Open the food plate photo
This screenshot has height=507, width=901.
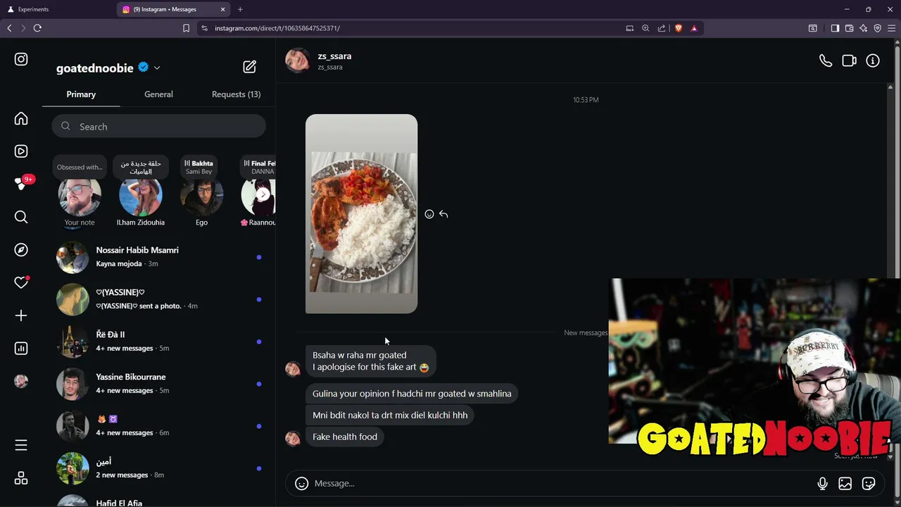pos(361,214)
